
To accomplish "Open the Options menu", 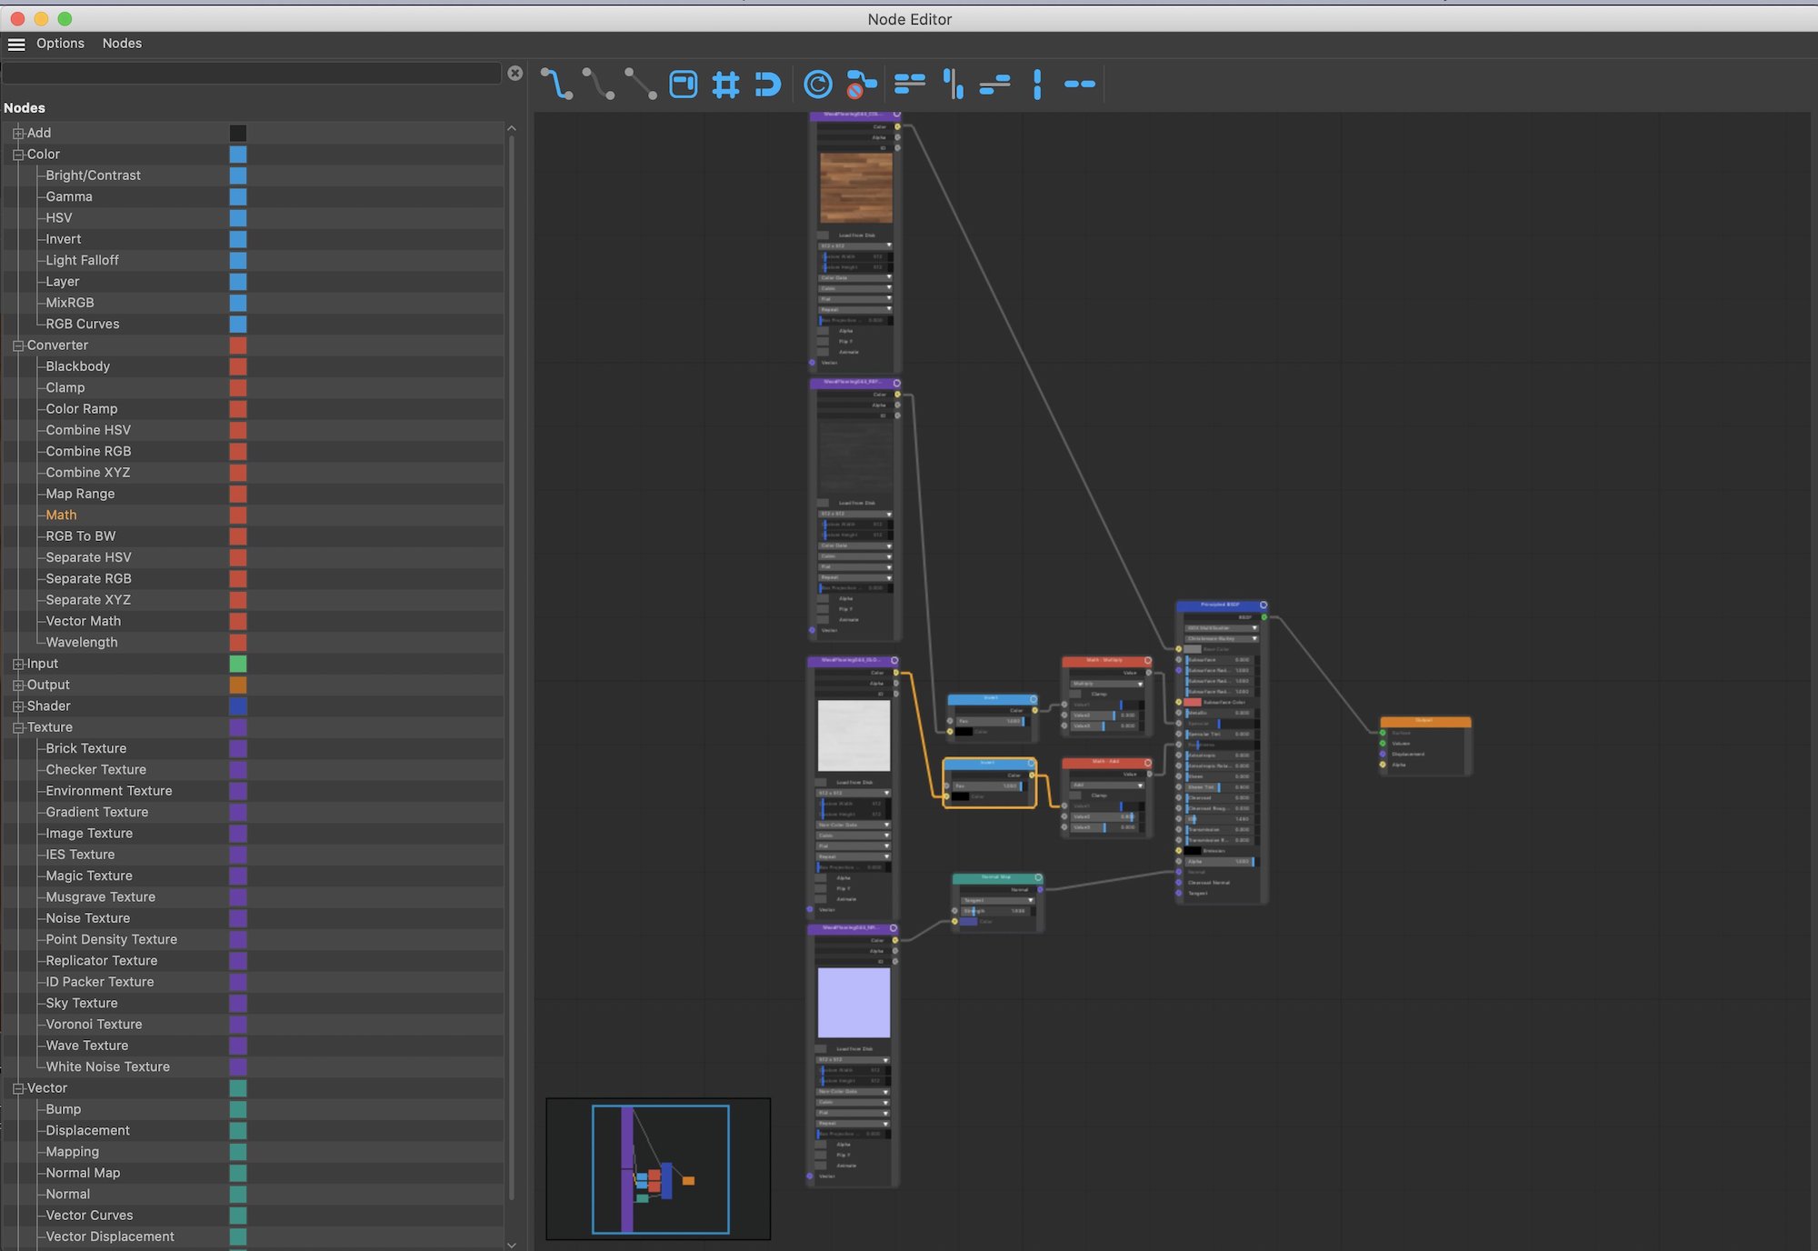I will tap(60, 43).
